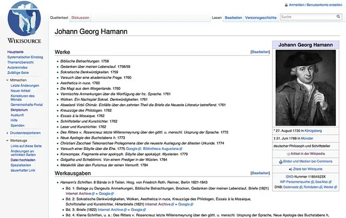
Task: Open the Versionsgeschichte tab
Action: (261, 18)
